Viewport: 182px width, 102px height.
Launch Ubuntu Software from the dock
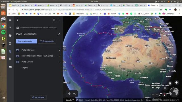(3, 13)
